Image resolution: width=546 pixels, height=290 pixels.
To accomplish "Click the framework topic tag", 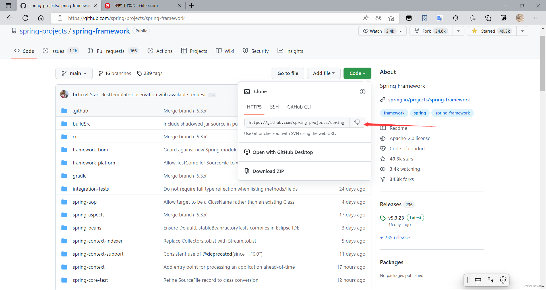I will coord(394,113).
